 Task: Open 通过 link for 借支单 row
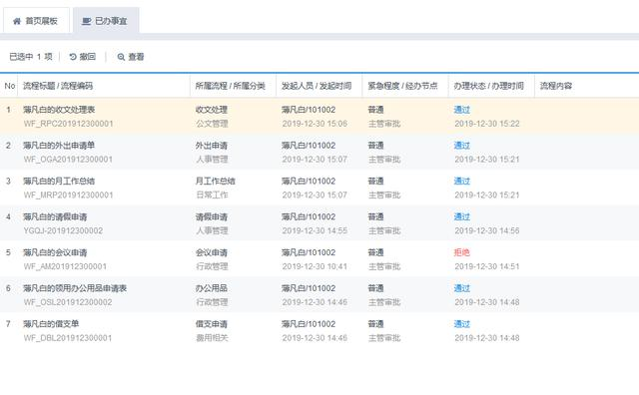click(x=461, y=324)
